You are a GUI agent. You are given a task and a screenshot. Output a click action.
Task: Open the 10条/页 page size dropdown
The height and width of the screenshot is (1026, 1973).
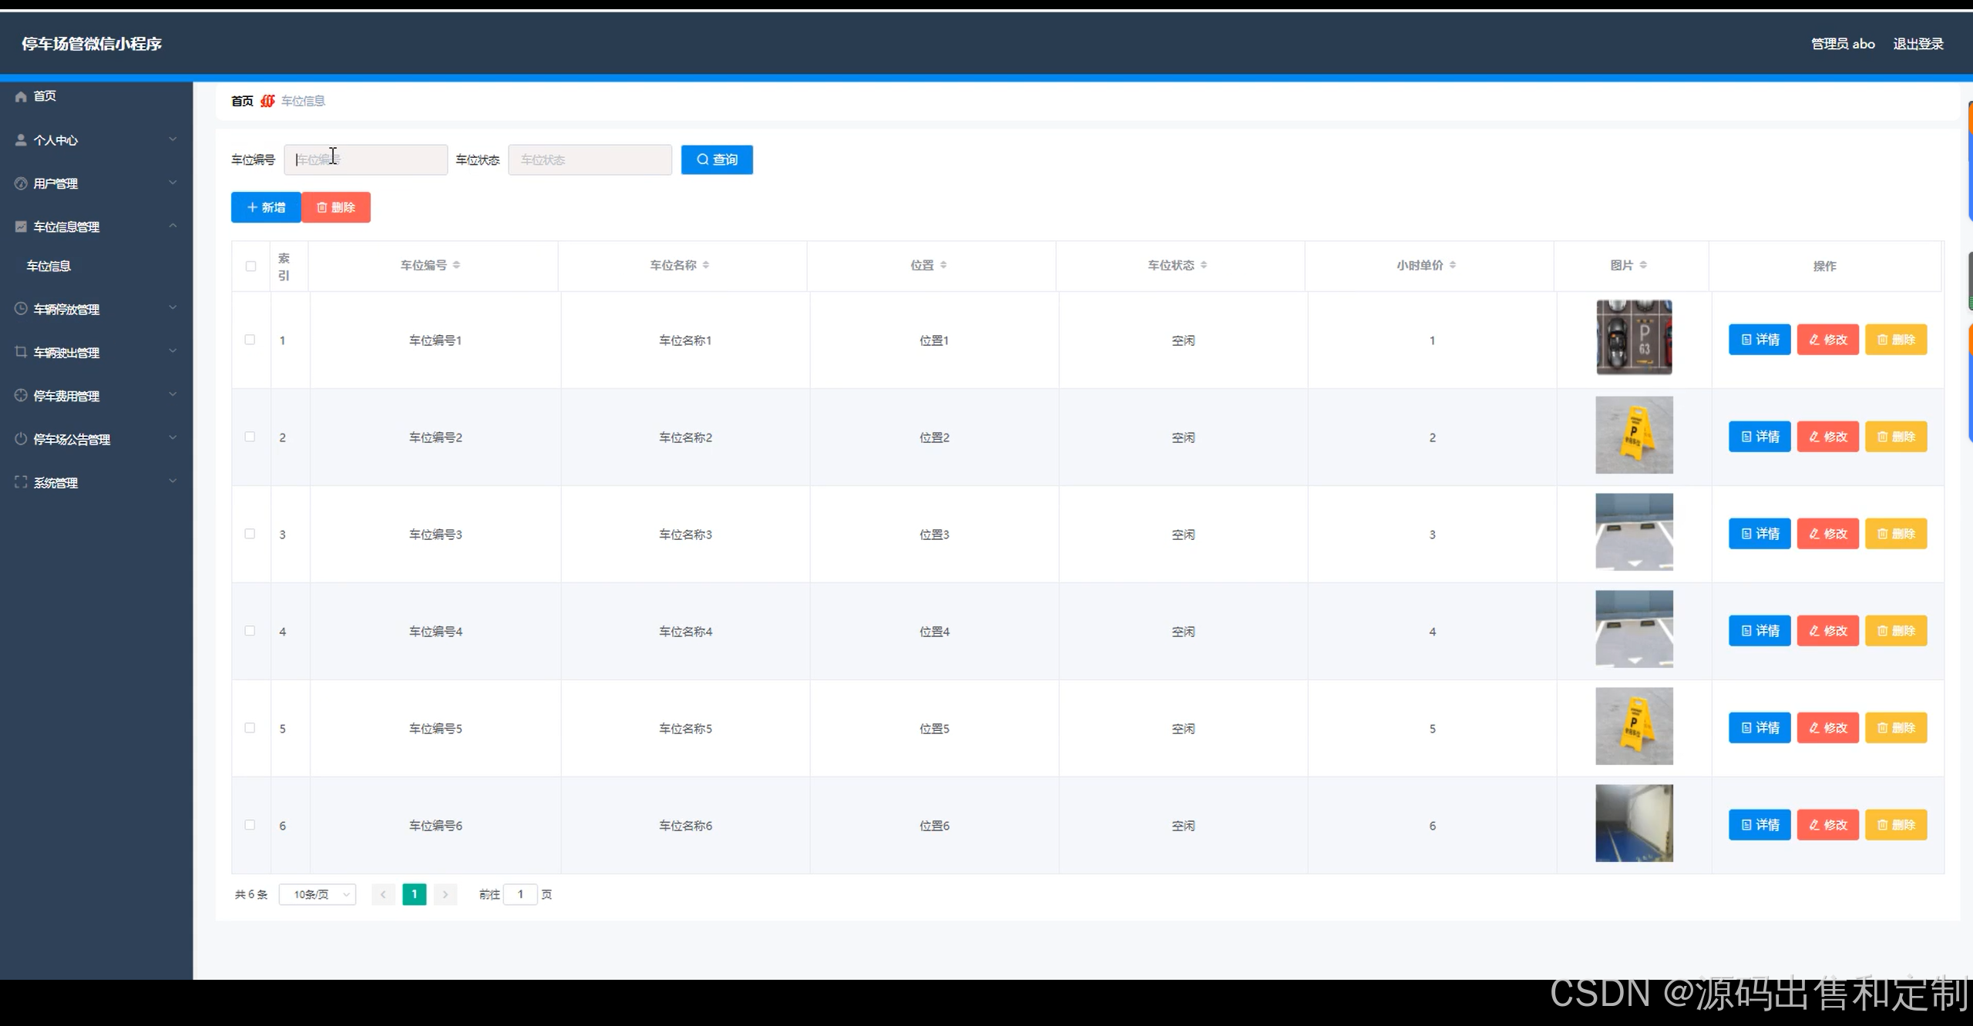(x=318, y=894)
